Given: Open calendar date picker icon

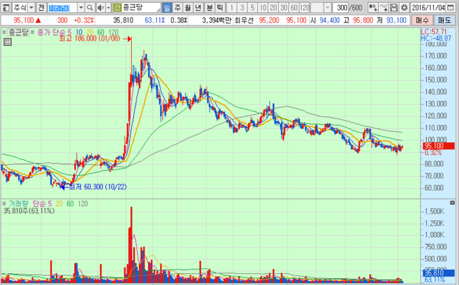Looking at the screenshot, I should click(452, 8).
